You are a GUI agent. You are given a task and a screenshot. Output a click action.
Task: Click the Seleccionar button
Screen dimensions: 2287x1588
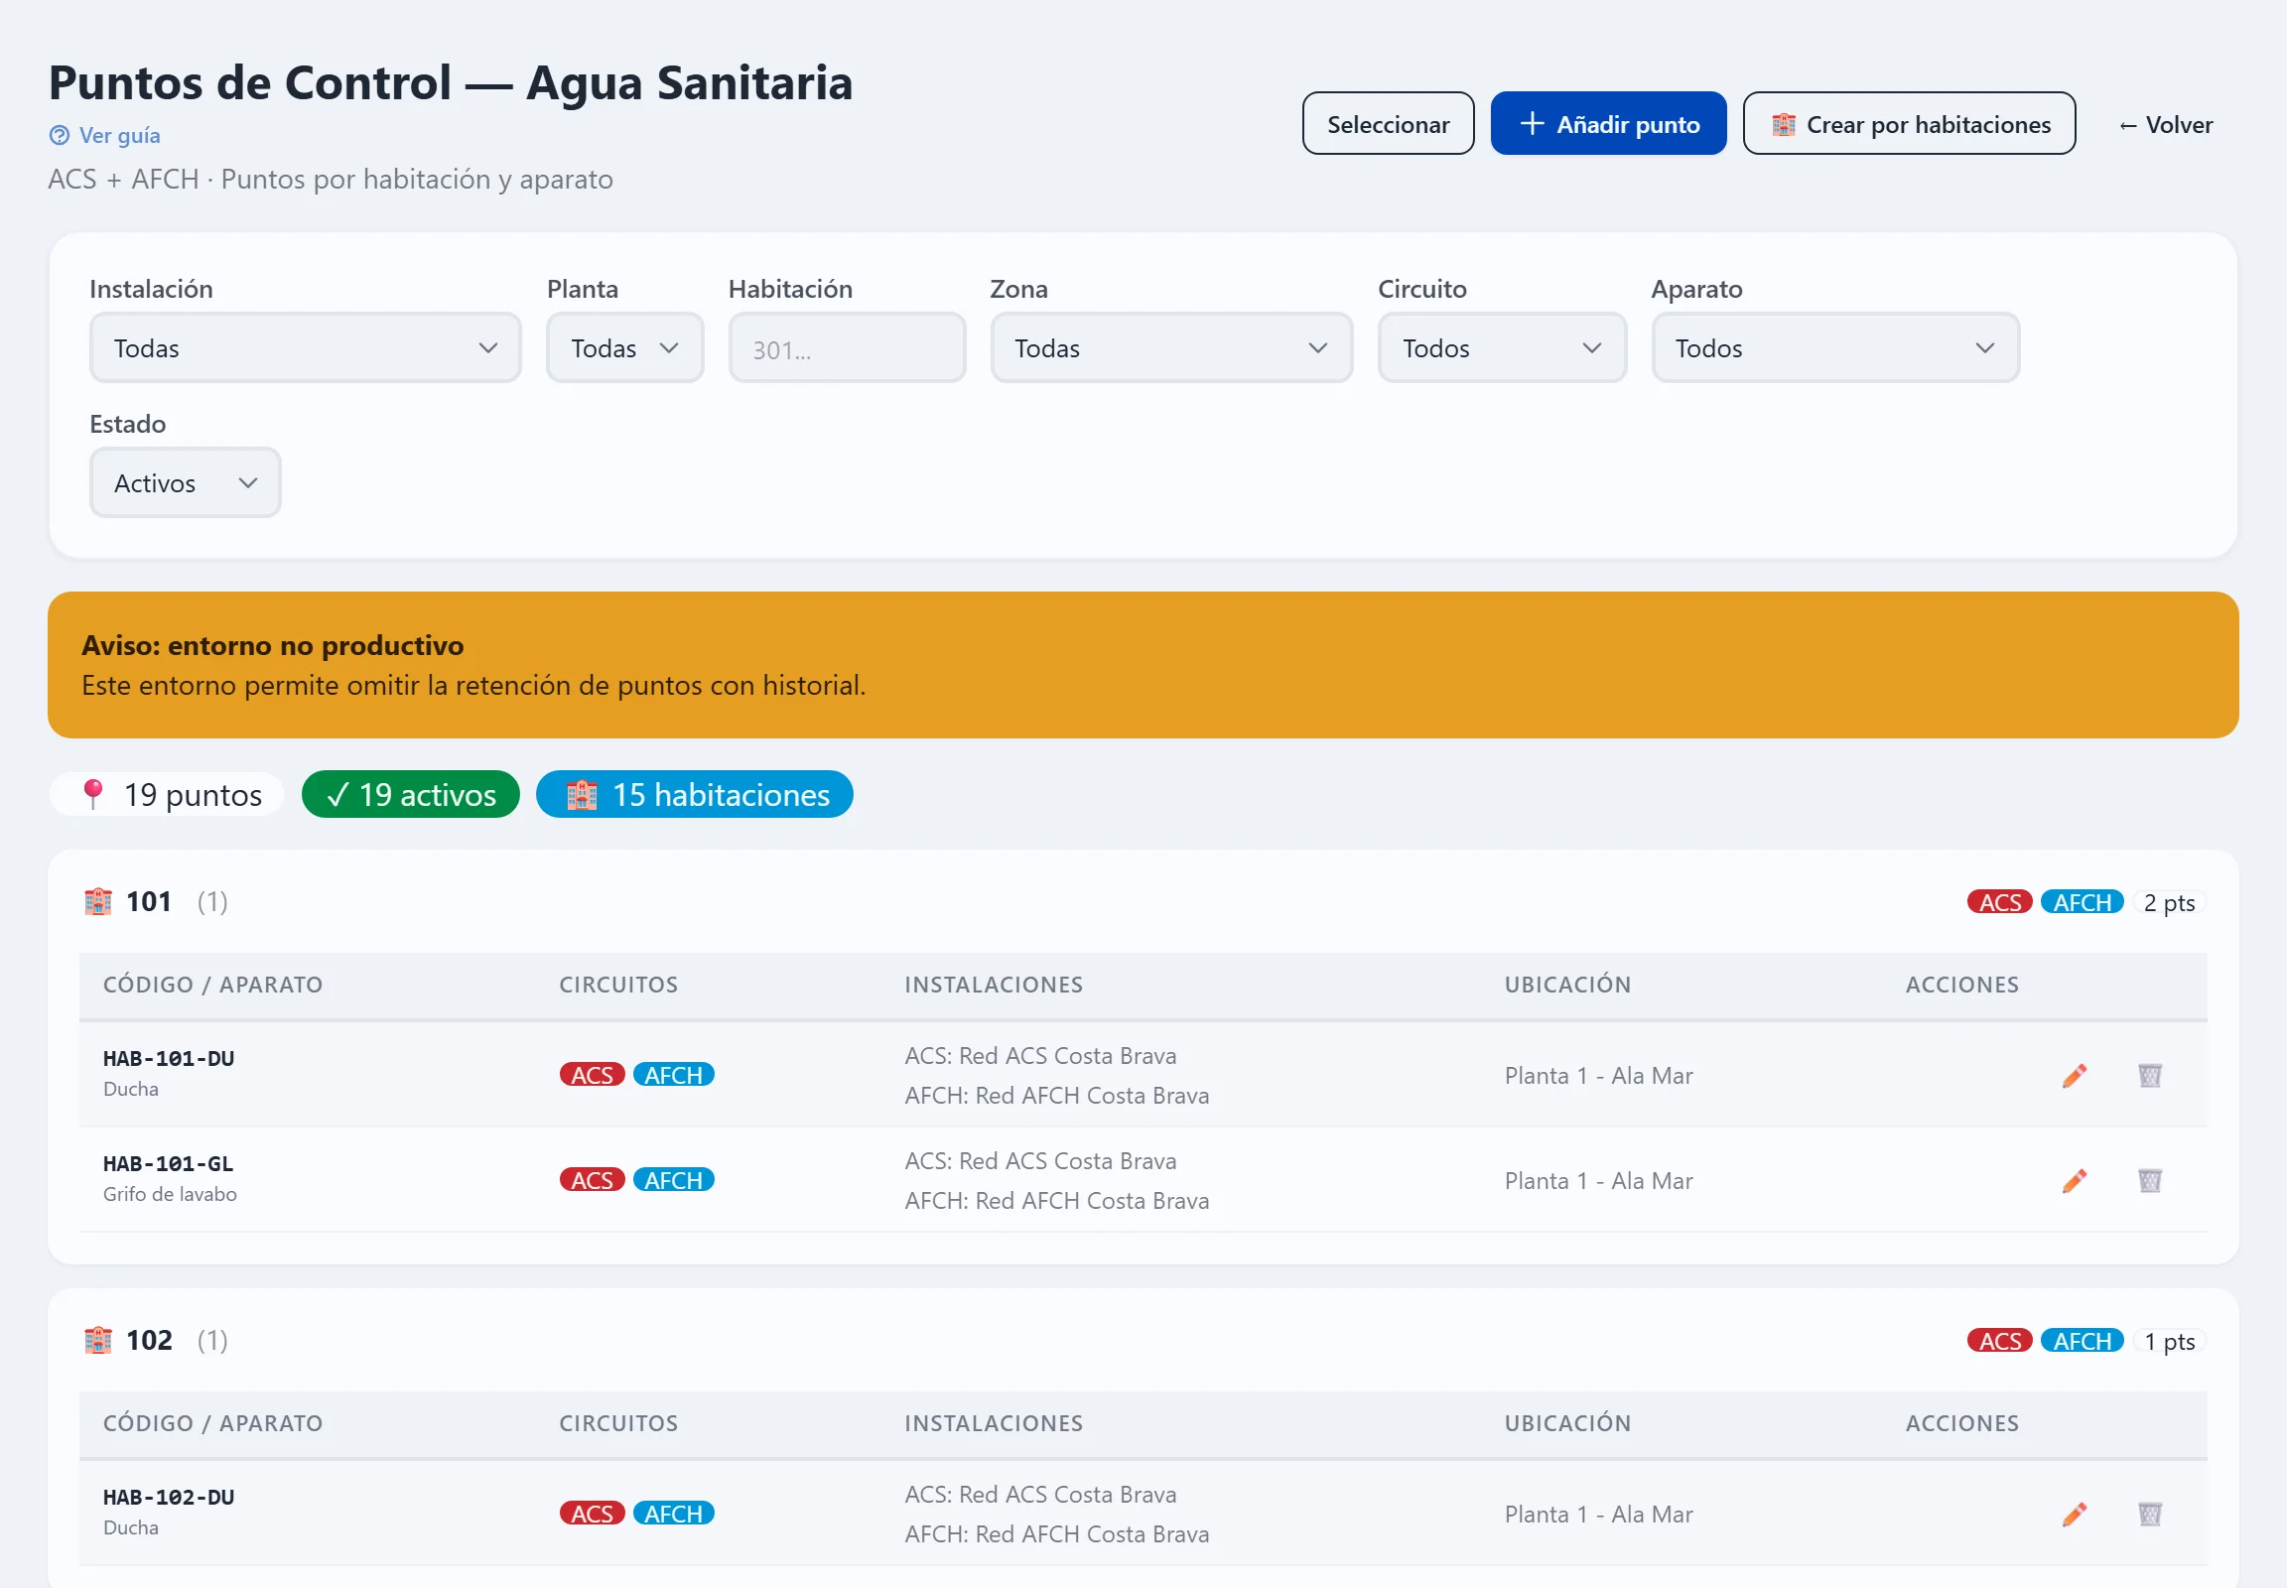tap(1389, 123)
